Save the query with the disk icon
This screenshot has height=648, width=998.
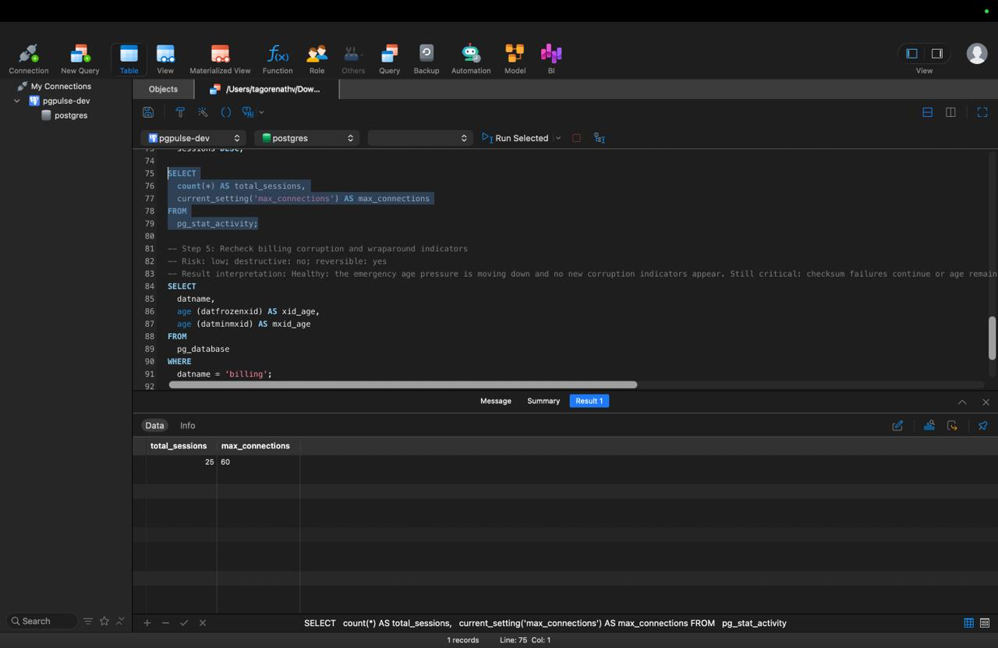coord(148,112)
